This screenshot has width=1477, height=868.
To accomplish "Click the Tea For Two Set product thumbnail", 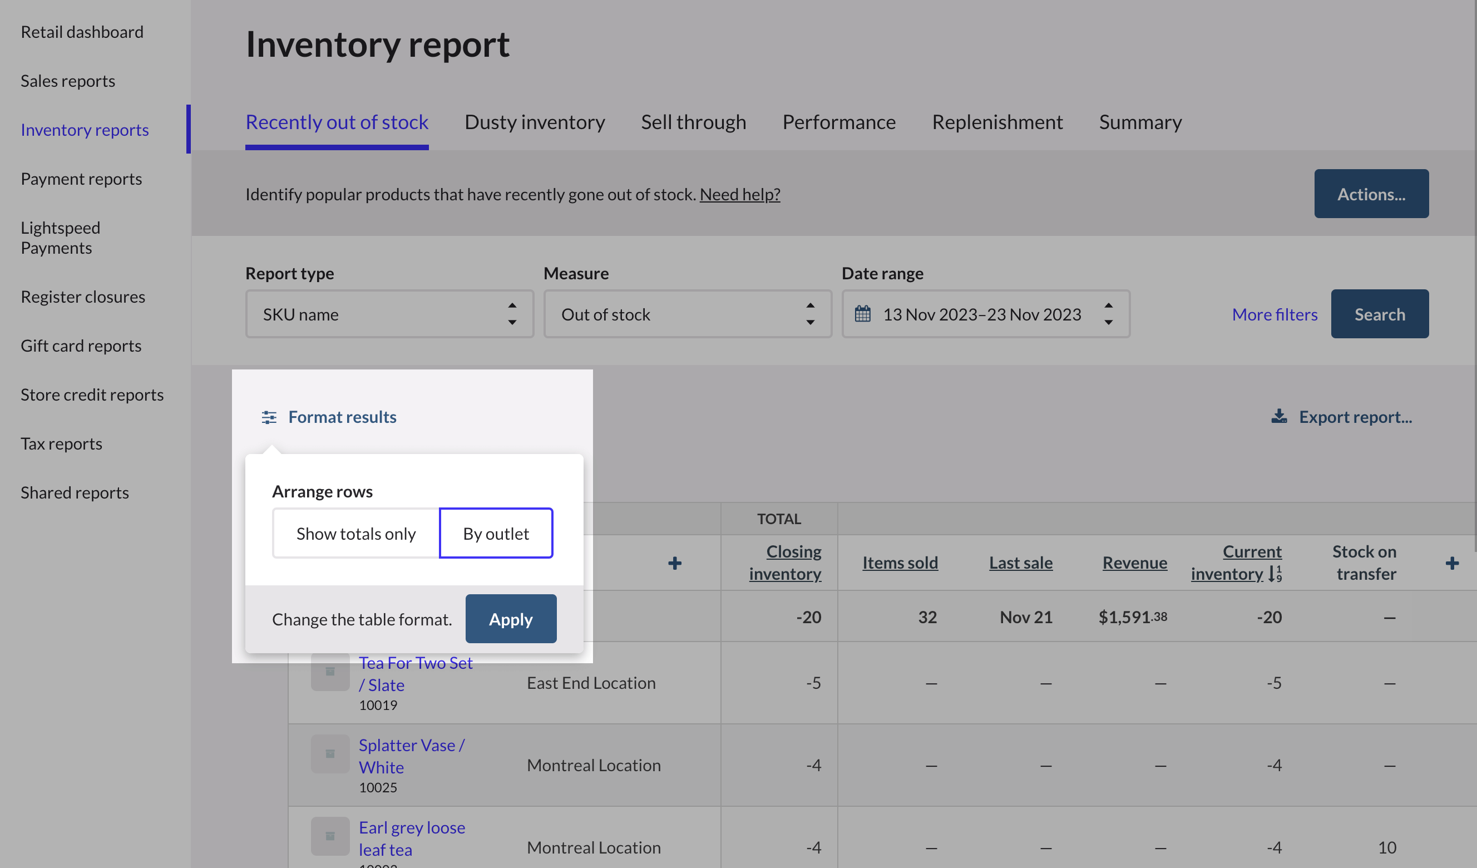I will [330, 671].
